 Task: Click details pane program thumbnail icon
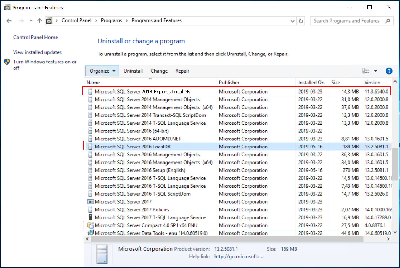click(102, 254)
